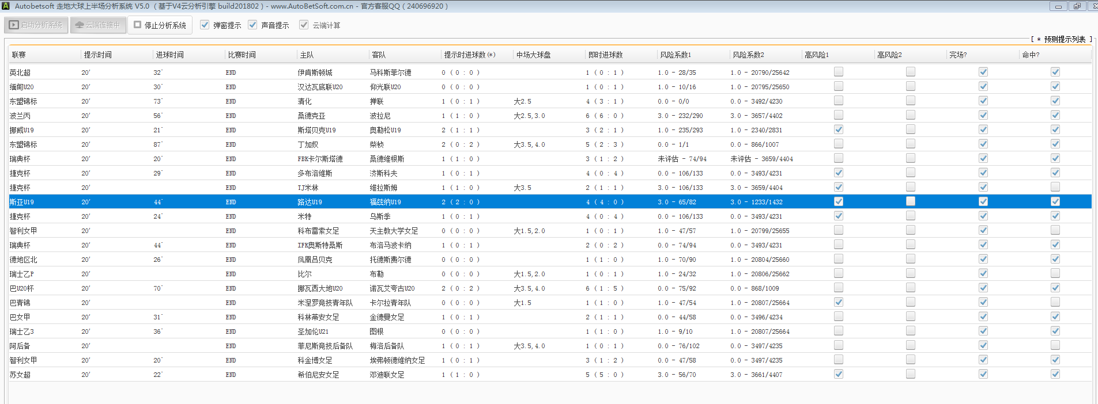
Task: Uncheck 完场? box in the 斯亚U19 row
Action: pos(983,201)
